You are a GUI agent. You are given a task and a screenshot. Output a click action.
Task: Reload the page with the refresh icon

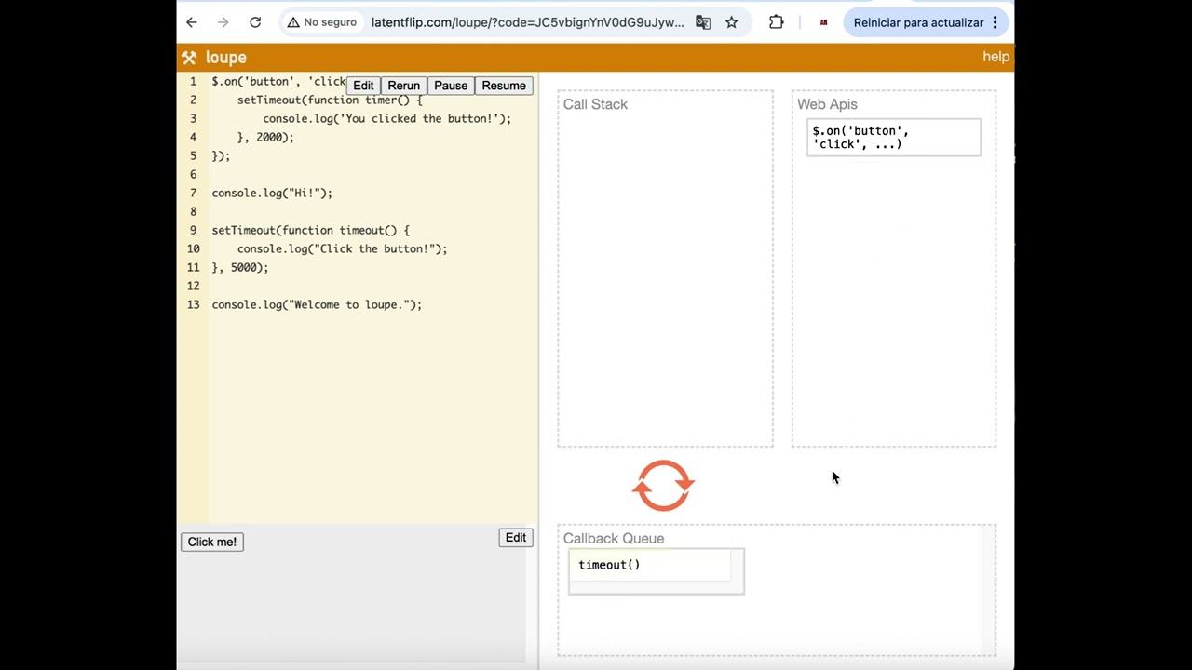point(255,22)
